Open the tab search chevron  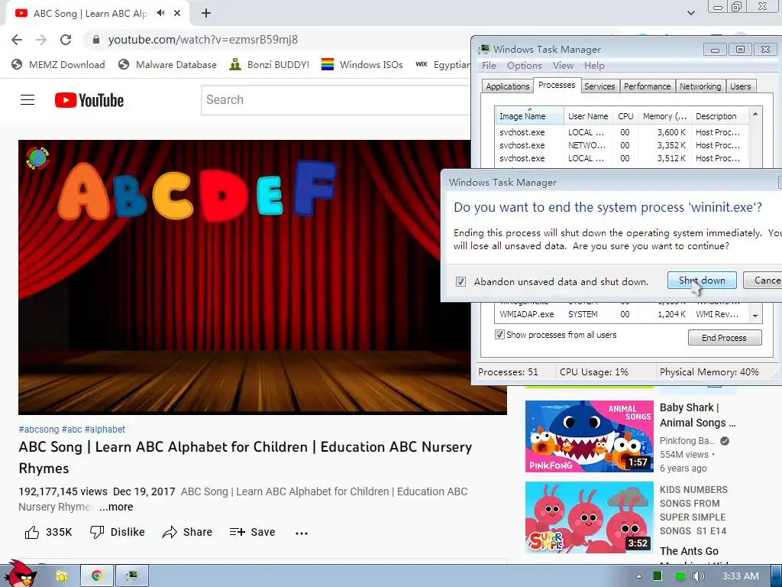[x=690, y=13]
